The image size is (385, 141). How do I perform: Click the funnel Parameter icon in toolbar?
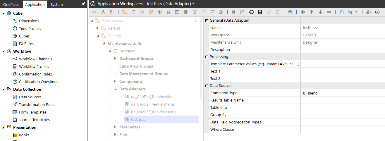195,12
